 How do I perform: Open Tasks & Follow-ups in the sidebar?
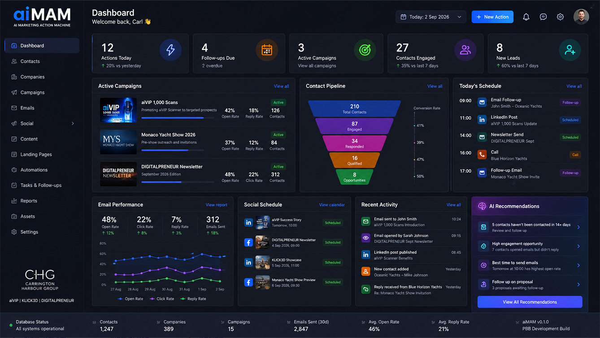pos(42,185)
